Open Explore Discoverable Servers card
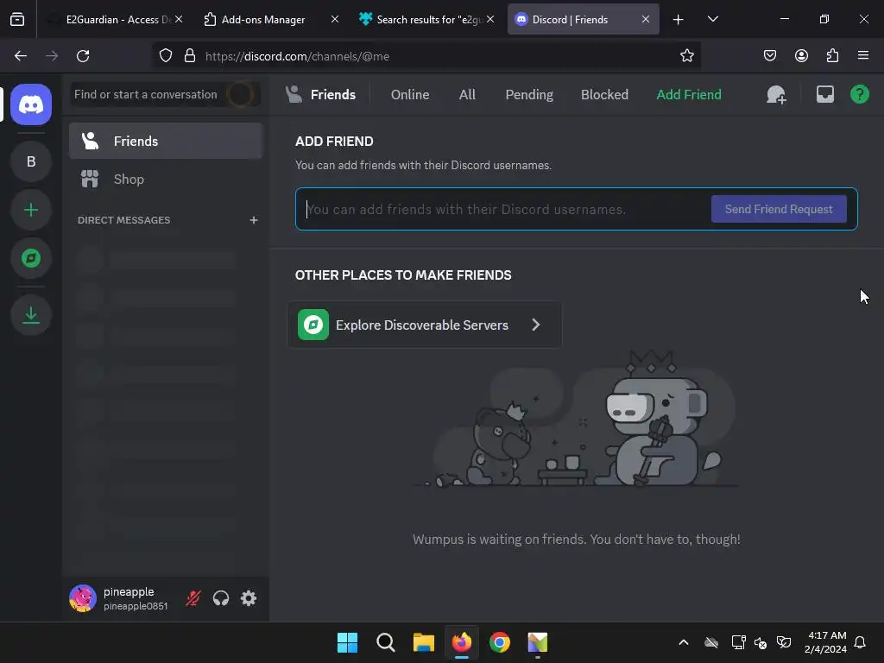The image size is (884, 663). pos(425,325)
